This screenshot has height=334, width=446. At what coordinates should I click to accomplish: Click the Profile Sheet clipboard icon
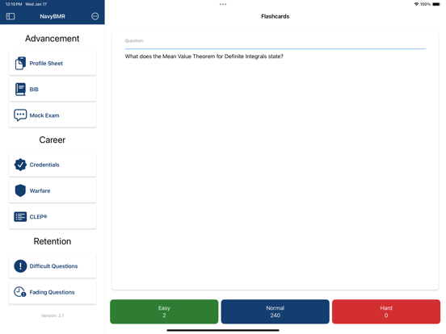pos(20,64)
